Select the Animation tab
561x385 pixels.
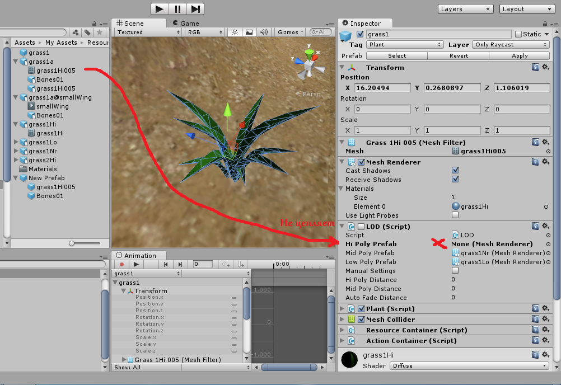[137, 255]
